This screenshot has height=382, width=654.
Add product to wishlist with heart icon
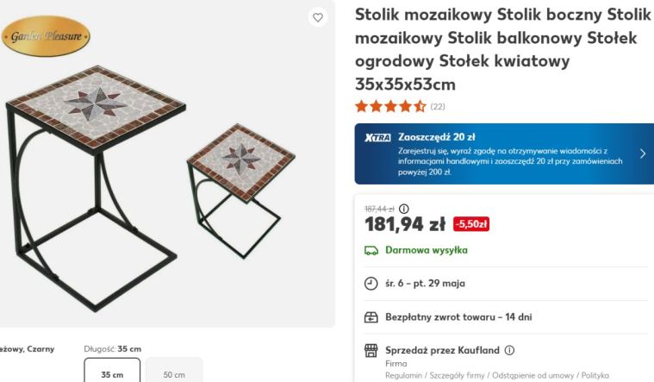point(318,17)
